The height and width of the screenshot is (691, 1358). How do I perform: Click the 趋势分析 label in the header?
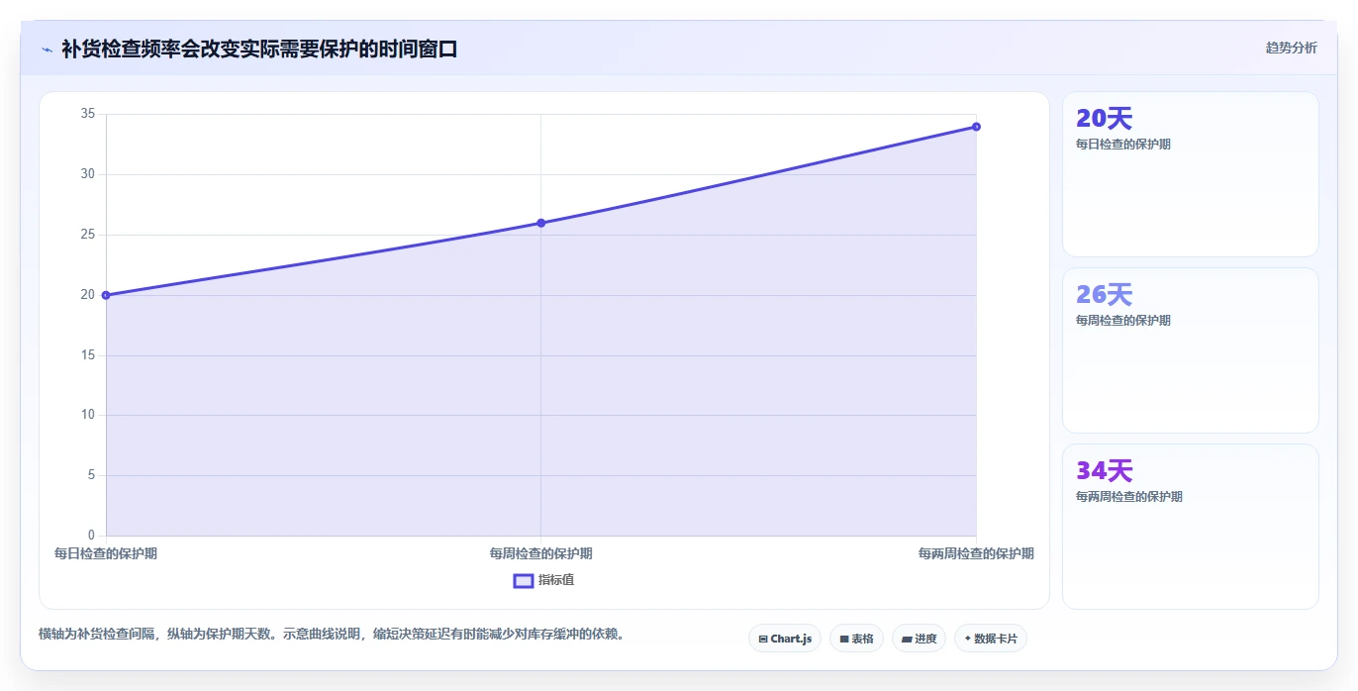click(1291, 48)
